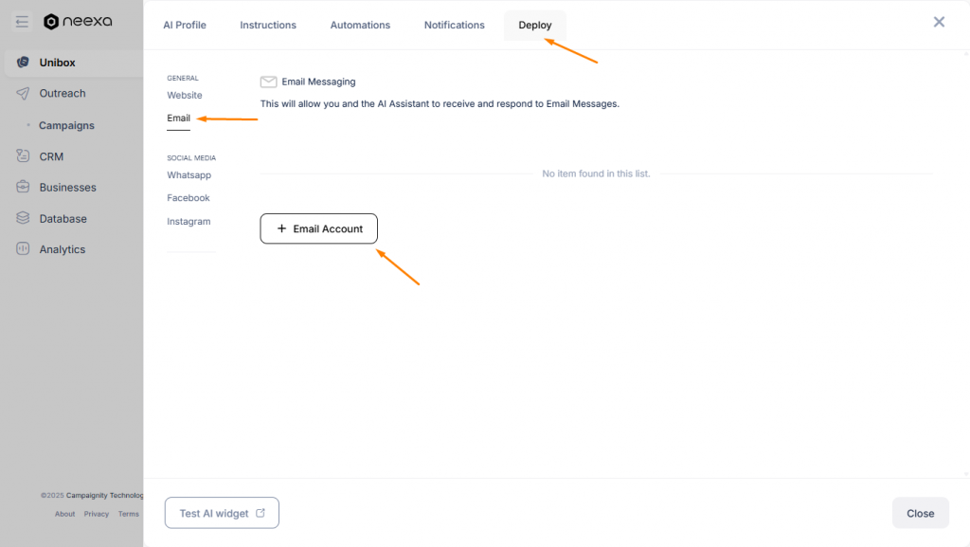Collapse the left navigation sidebar

coord(21,21)
